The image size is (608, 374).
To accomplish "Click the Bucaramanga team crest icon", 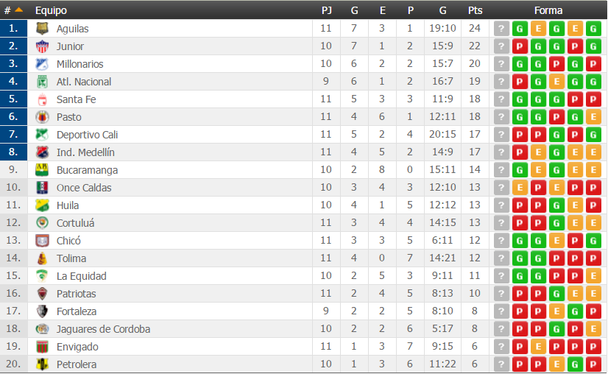I will pyautogui.click(x=42, y=170).
